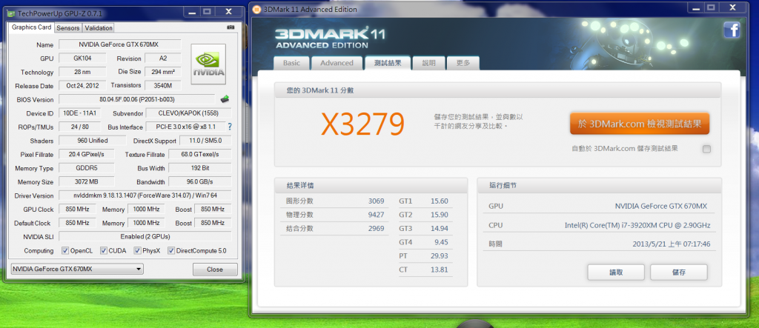Open the Facebook icon in 3DMark 11
Screen dimensions: 759x328
[x=732, y=30]
